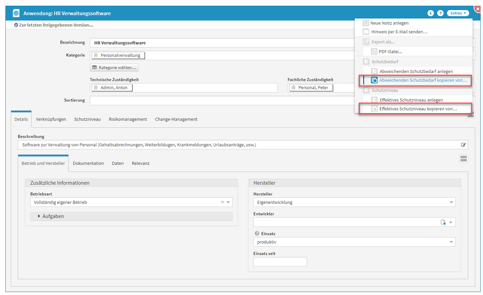
Task: Open help via question mark icon
Action: [x=440, y=13]
